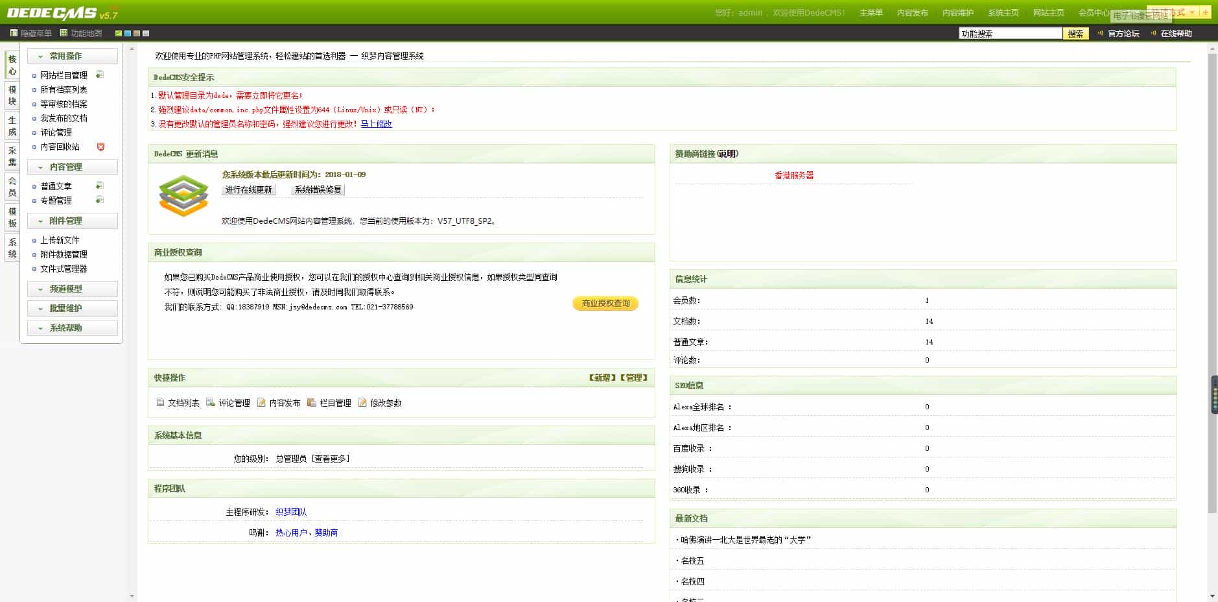Click 【新增】 in 快捷操作 header

tap(602, 378)
